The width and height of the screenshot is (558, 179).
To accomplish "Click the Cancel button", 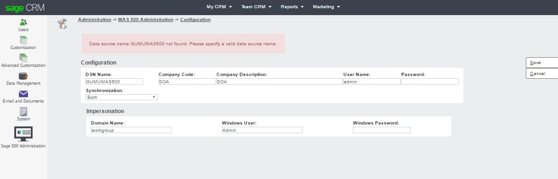I will (542, 74).
